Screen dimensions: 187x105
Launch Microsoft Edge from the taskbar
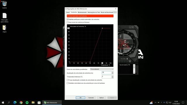[15, 102]
